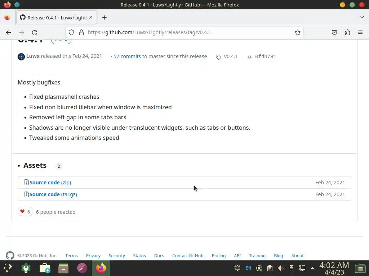This screenshot has width=369, height=276.
Task: Open the 57 commits link
Action: [x=127, y=56]
